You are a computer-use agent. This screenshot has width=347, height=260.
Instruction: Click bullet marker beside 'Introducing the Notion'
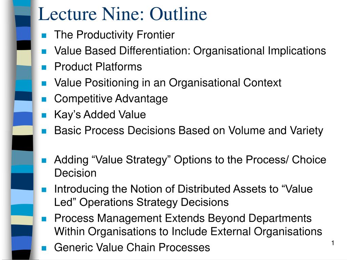point(44,190)
